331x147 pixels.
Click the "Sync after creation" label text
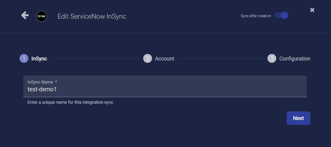point(256,16)
